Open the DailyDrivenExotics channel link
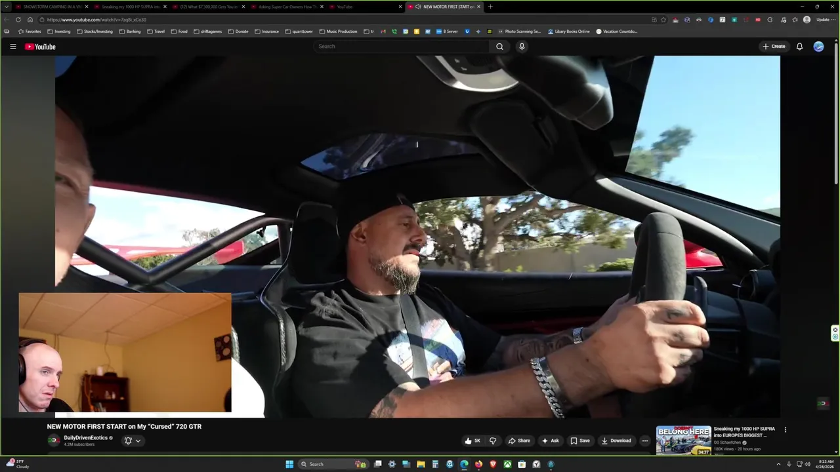The height and width of the screenshot is (472, 840). (85, 438)
